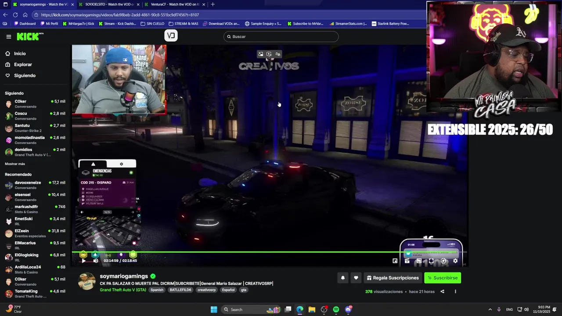Select the creativosrp tag

pos(206,290)
